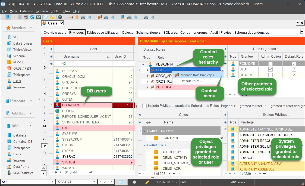Open the tabs overflow dropdown right of Schema dependencies

tap(302, 32)
